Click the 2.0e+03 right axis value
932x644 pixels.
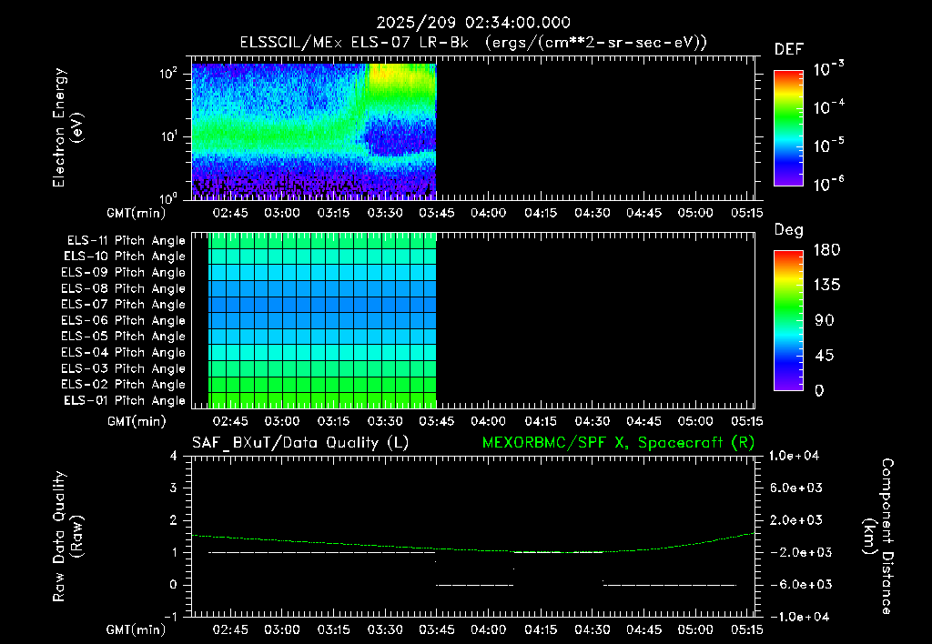[x=795, y=519]
